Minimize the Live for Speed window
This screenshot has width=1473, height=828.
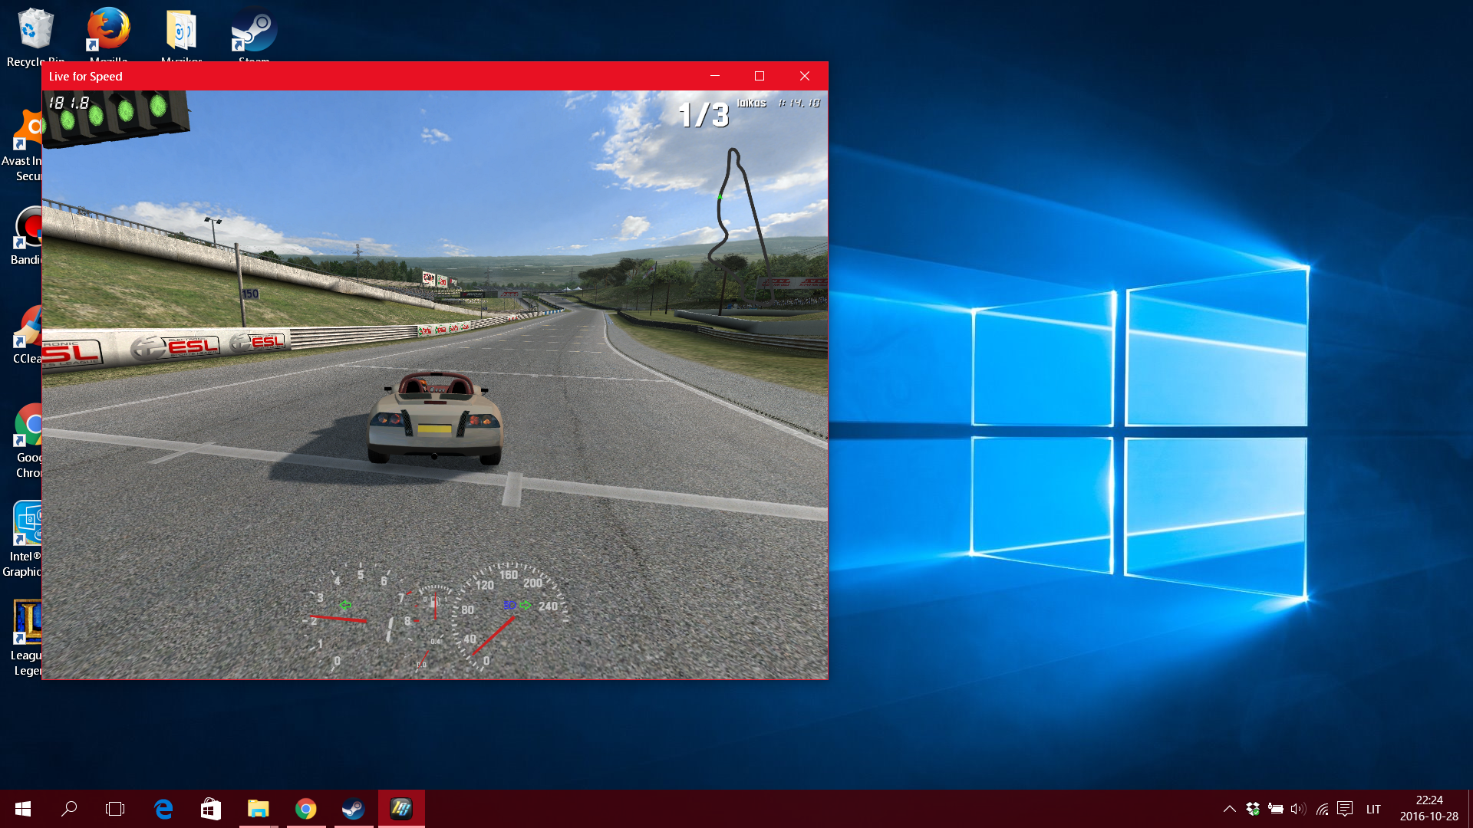715,76
